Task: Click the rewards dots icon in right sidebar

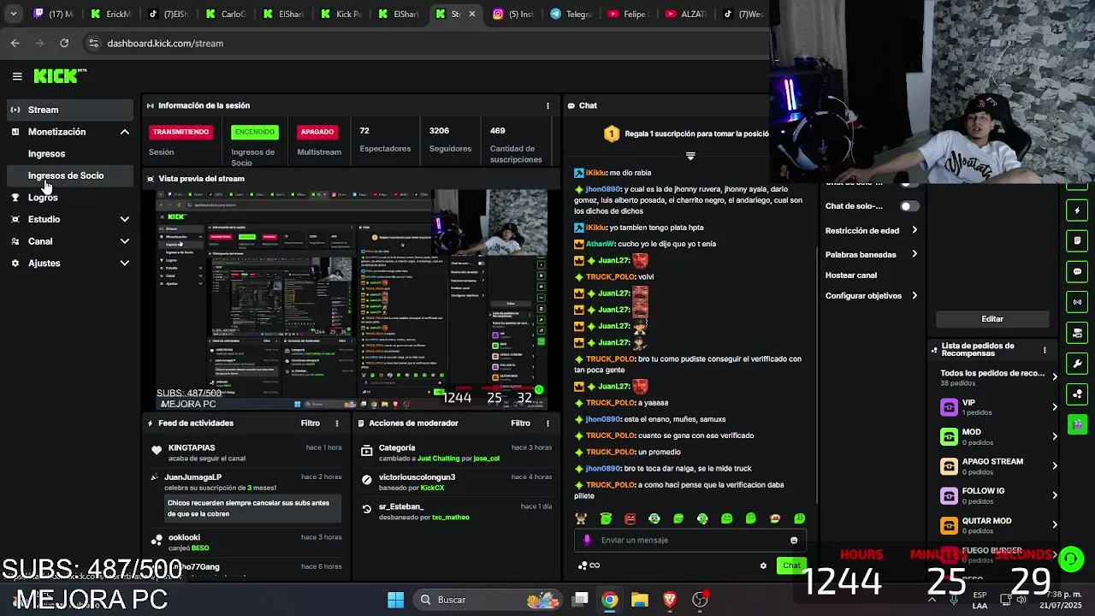Action: (1077, 394)
